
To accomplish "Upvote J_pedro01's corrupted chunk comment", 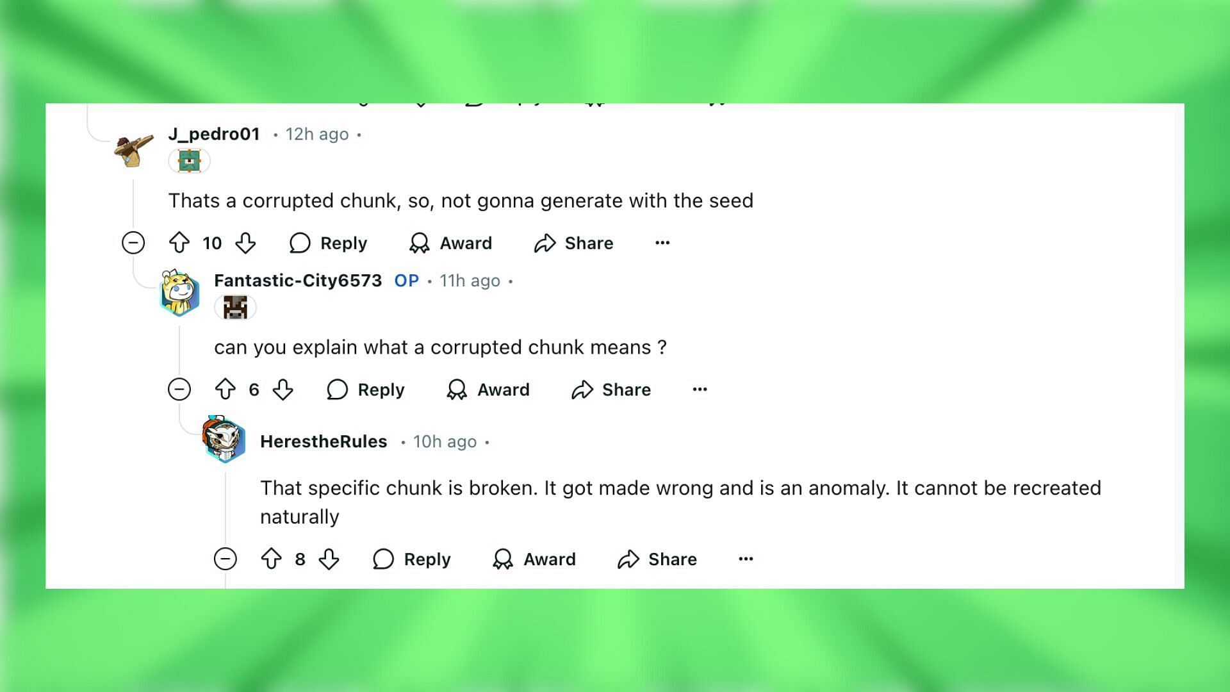I will 179,243.
